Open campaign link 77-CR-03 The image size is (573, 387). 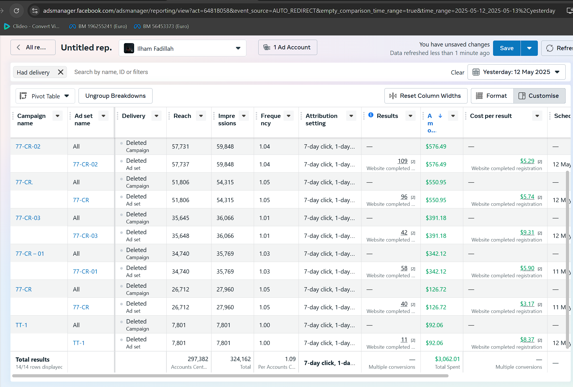pos(28,218)
